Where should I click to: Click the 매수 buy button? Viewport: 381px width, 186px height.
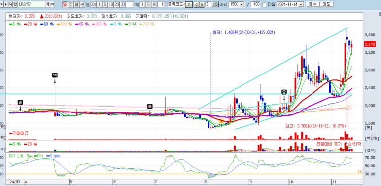coord(312,4)
